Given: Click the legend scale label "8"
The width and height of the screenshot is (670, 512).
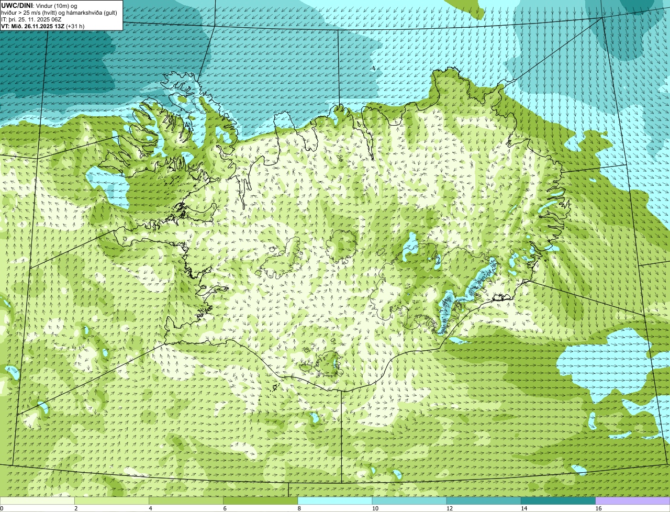Looking at the screenshot, I should (299, 508).
